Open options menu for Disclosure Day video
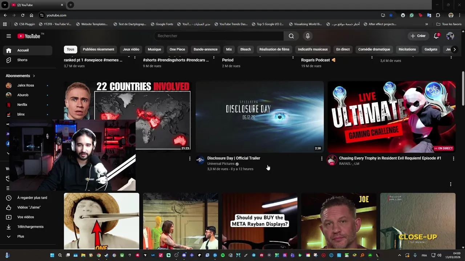The height and width of the screenshot is (261, 465). point(322,158)
